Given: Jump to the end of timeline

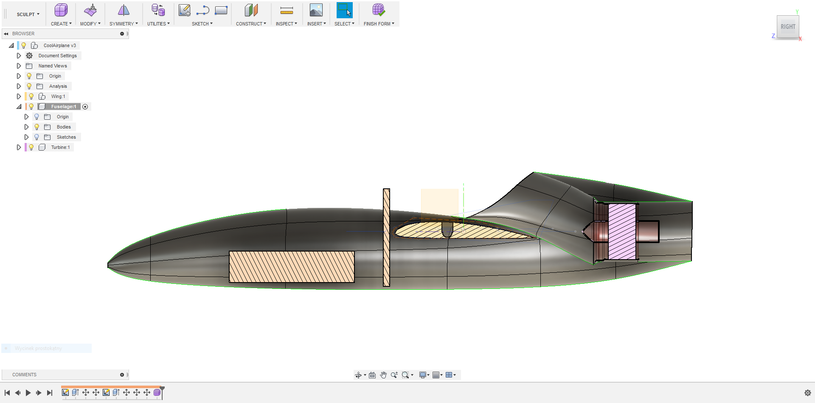Looking at the screenshot, I should click(x=50, y=393).
